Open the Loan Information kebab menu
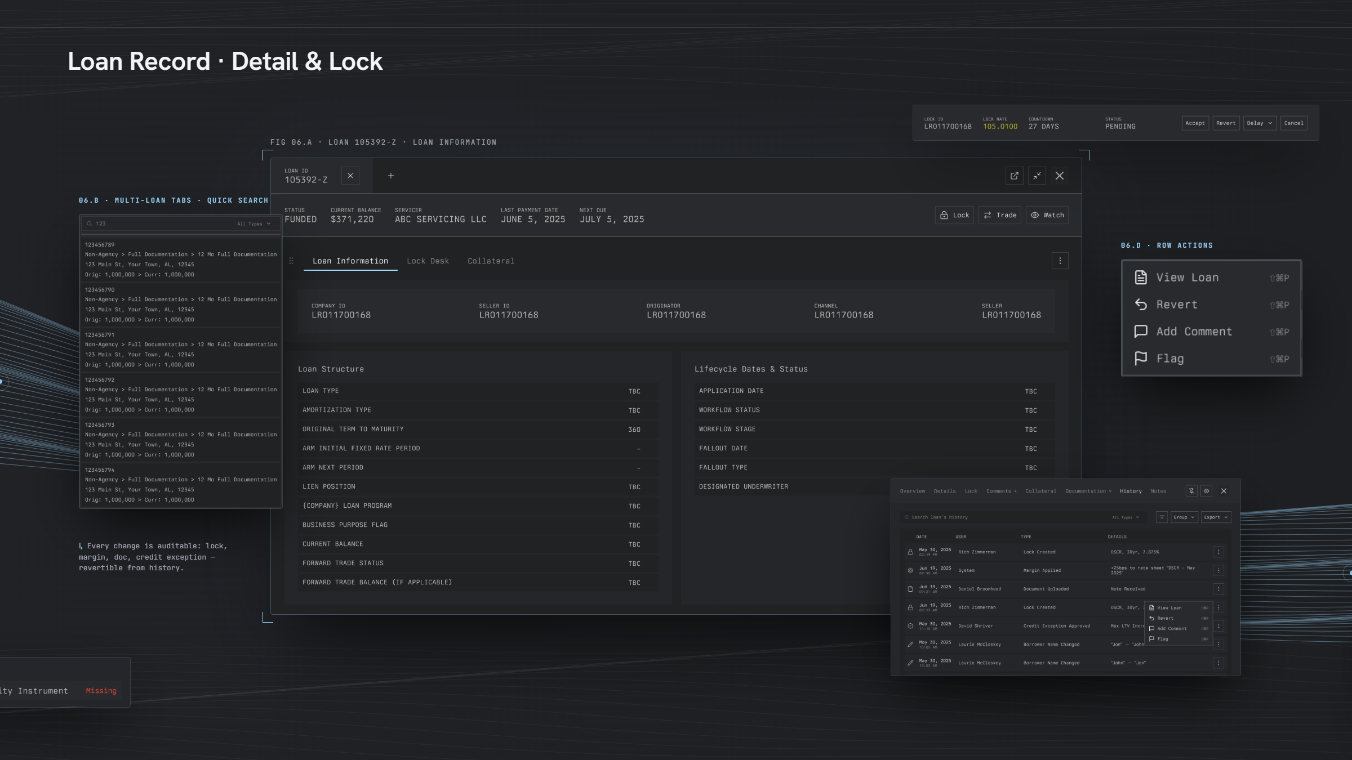Viewport: 1352px width, 760px height. [x=1060, y=261]
